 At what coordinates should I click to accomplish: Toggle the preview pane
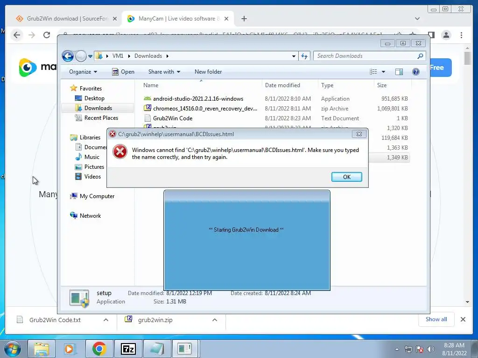399,72
